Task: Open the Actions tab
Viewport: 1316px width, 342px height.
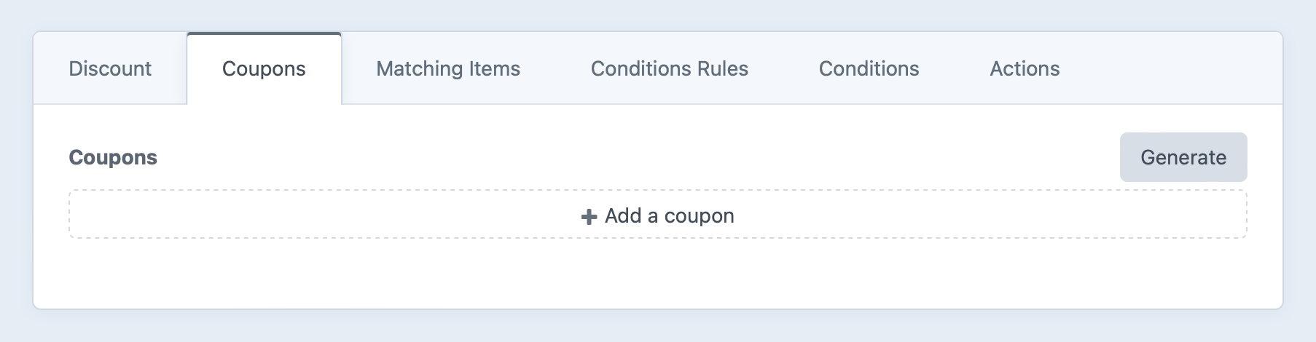Action: point(1025,68)
